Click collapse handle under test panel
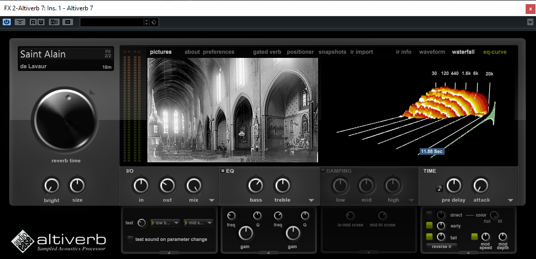The height and width of the screenshot is (259, 536). tap(169, 252)
